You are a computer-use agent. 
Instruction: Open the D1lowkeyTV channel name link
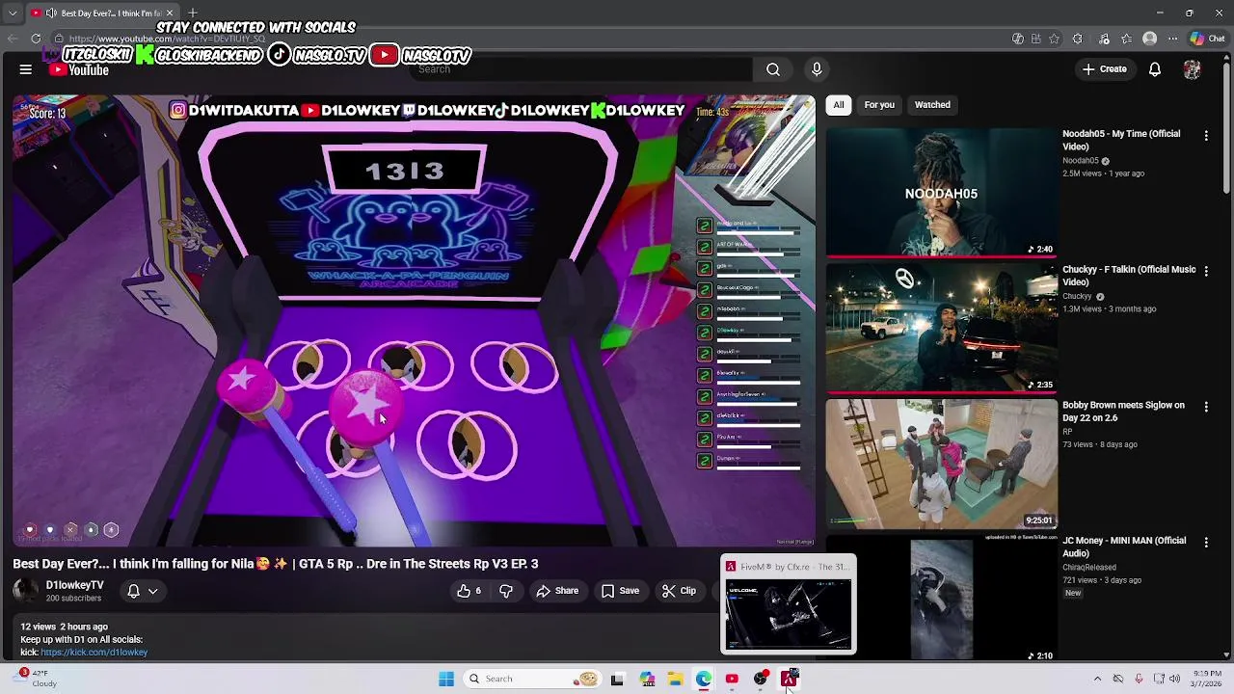74,585
